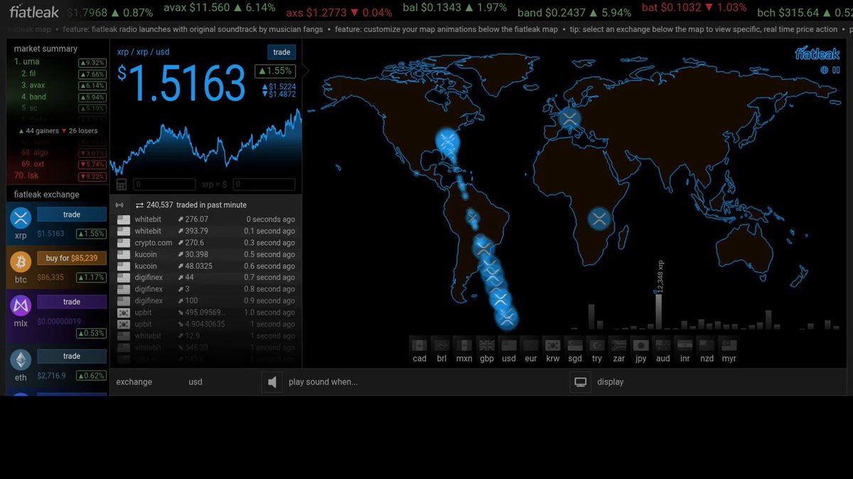Click the trade button in the MLX exchange row
This screenshot has width=853, height=479.
(72, 302)
